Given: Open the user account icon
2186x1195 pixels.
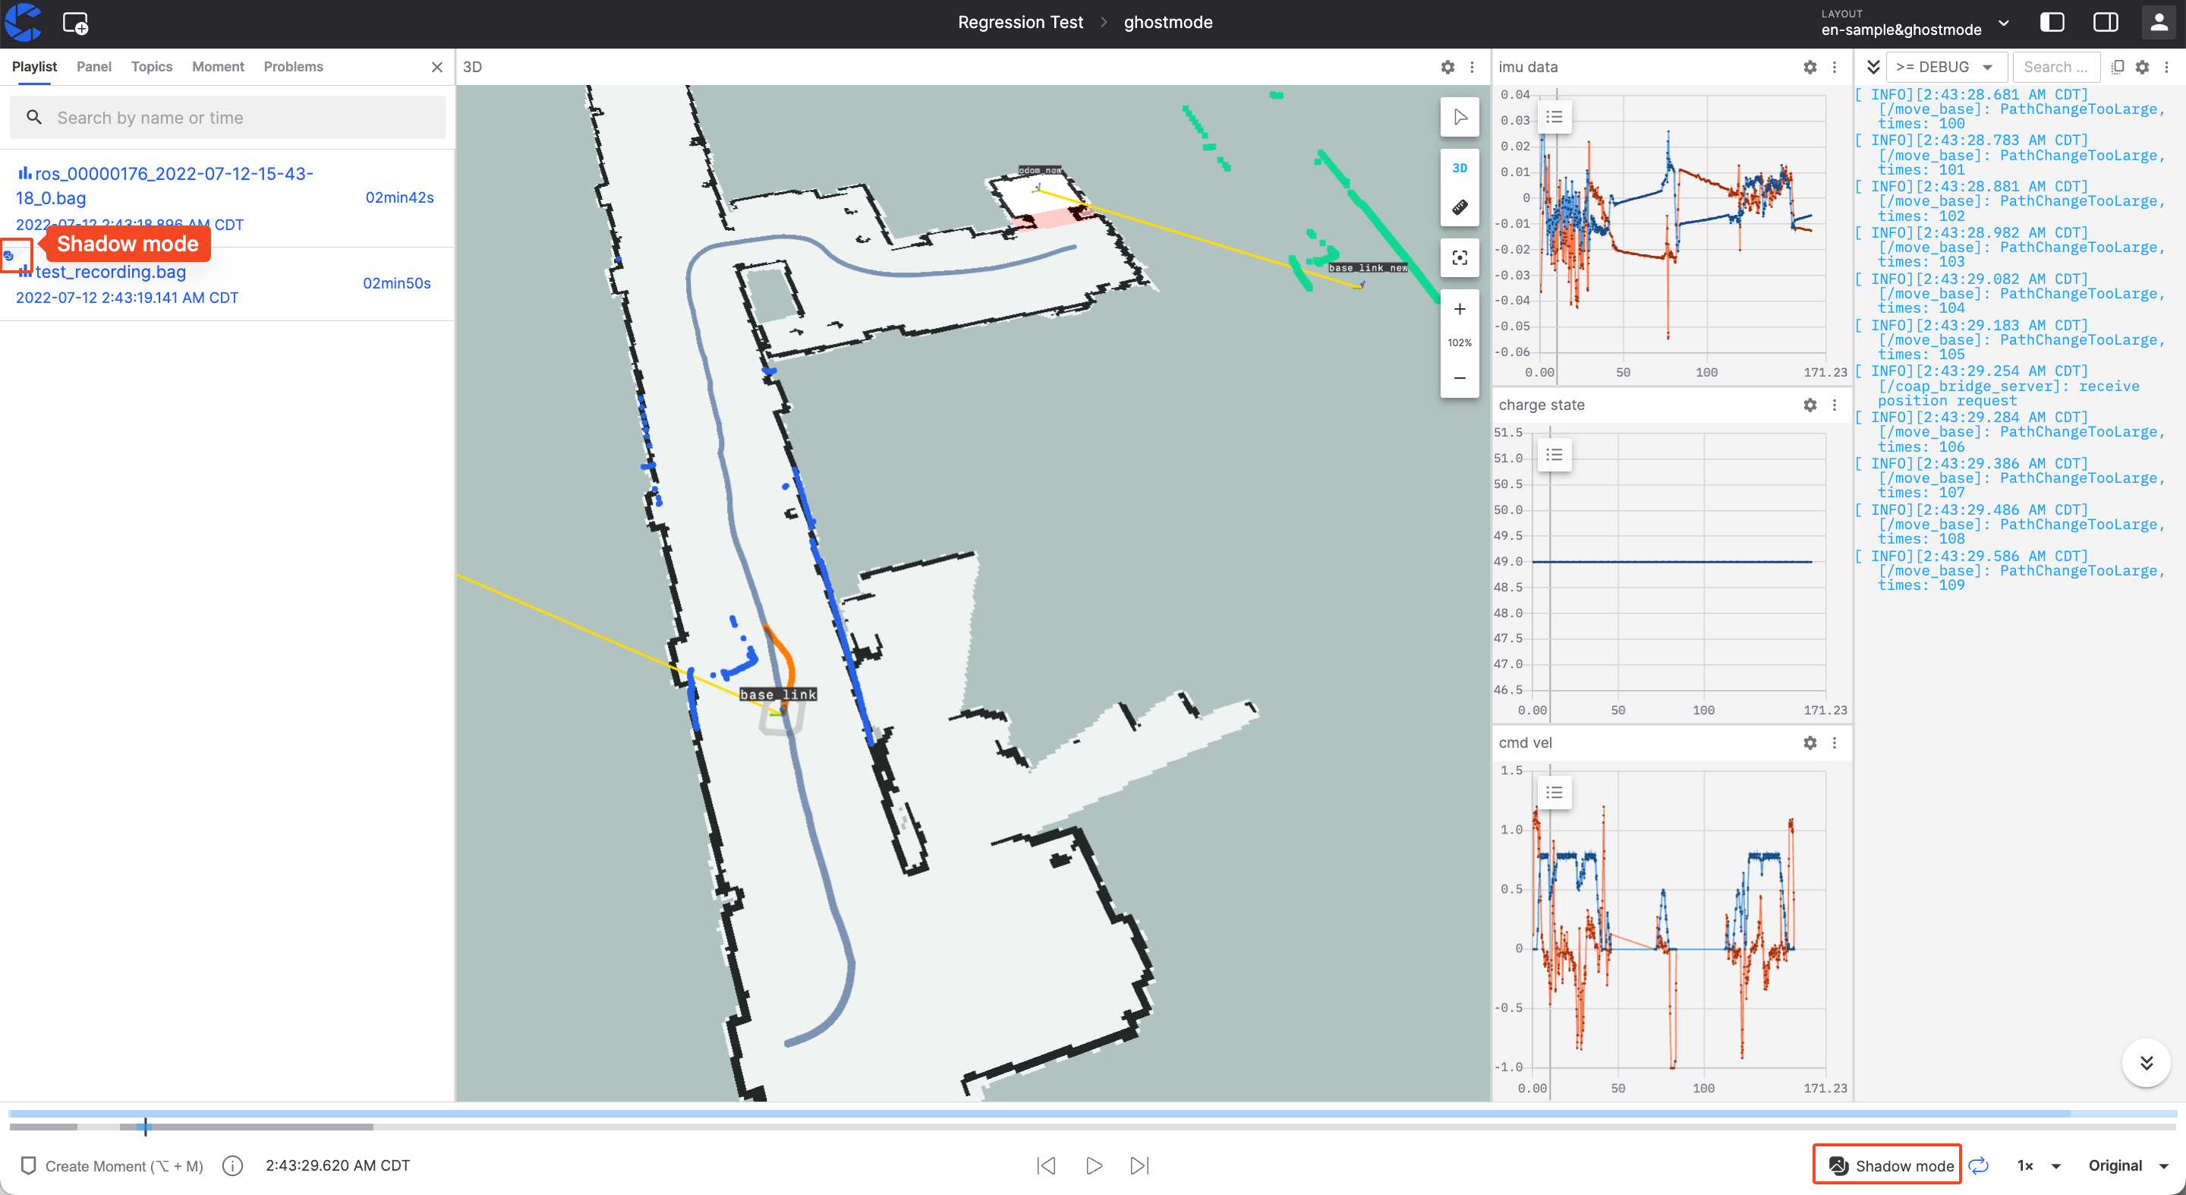Looking at the screenshot, I should [2159, 23].
